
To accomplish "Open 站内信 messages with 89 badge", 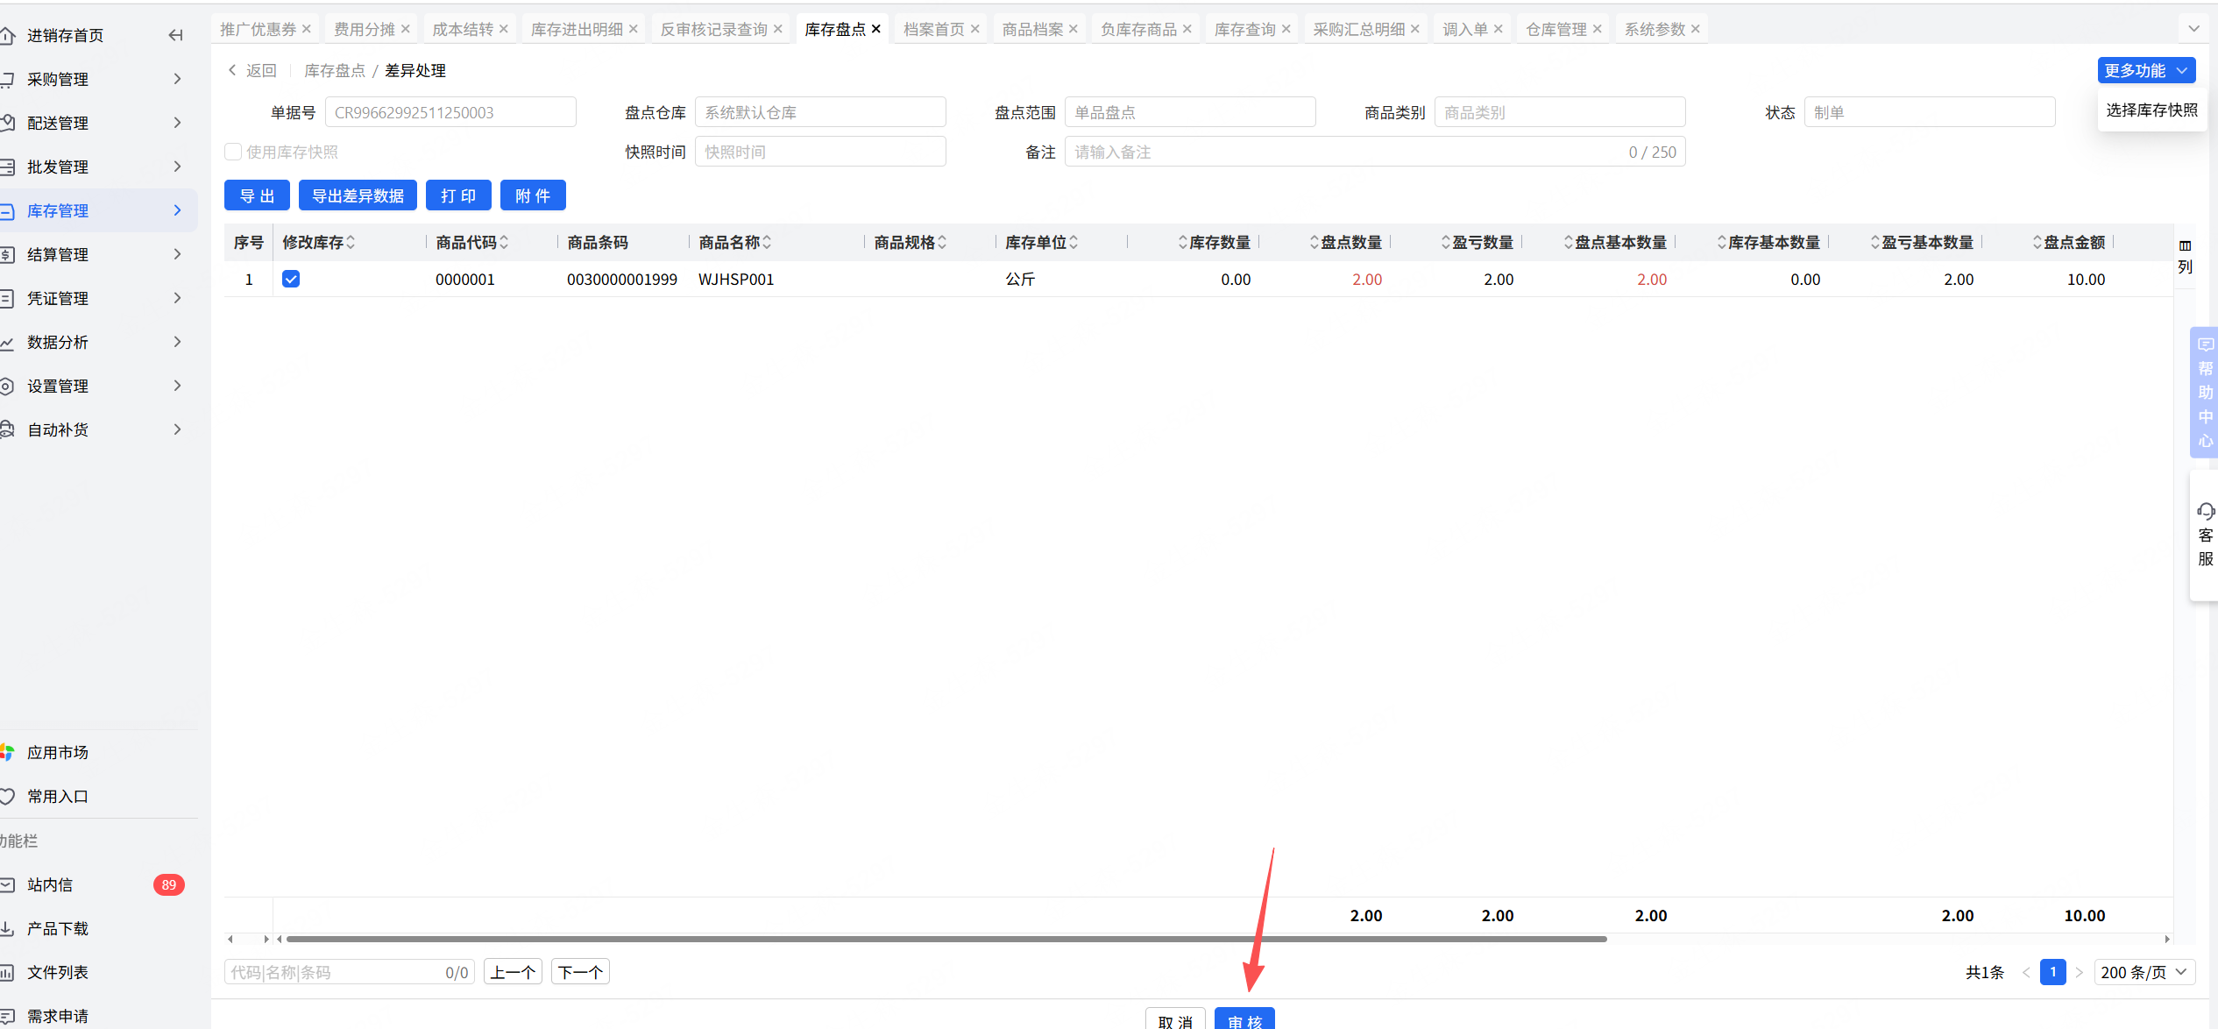I will point(50,884).
